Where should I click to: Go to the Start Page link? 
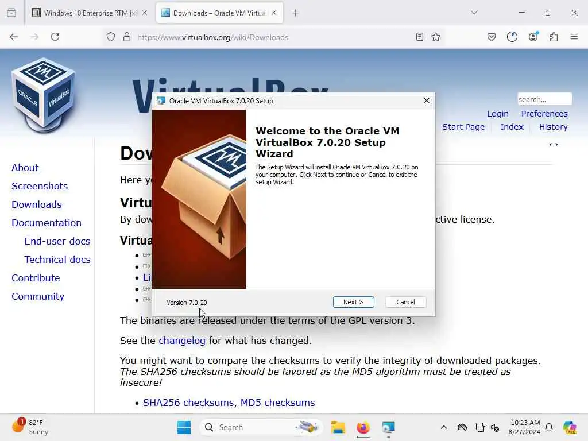coord(463,127)
